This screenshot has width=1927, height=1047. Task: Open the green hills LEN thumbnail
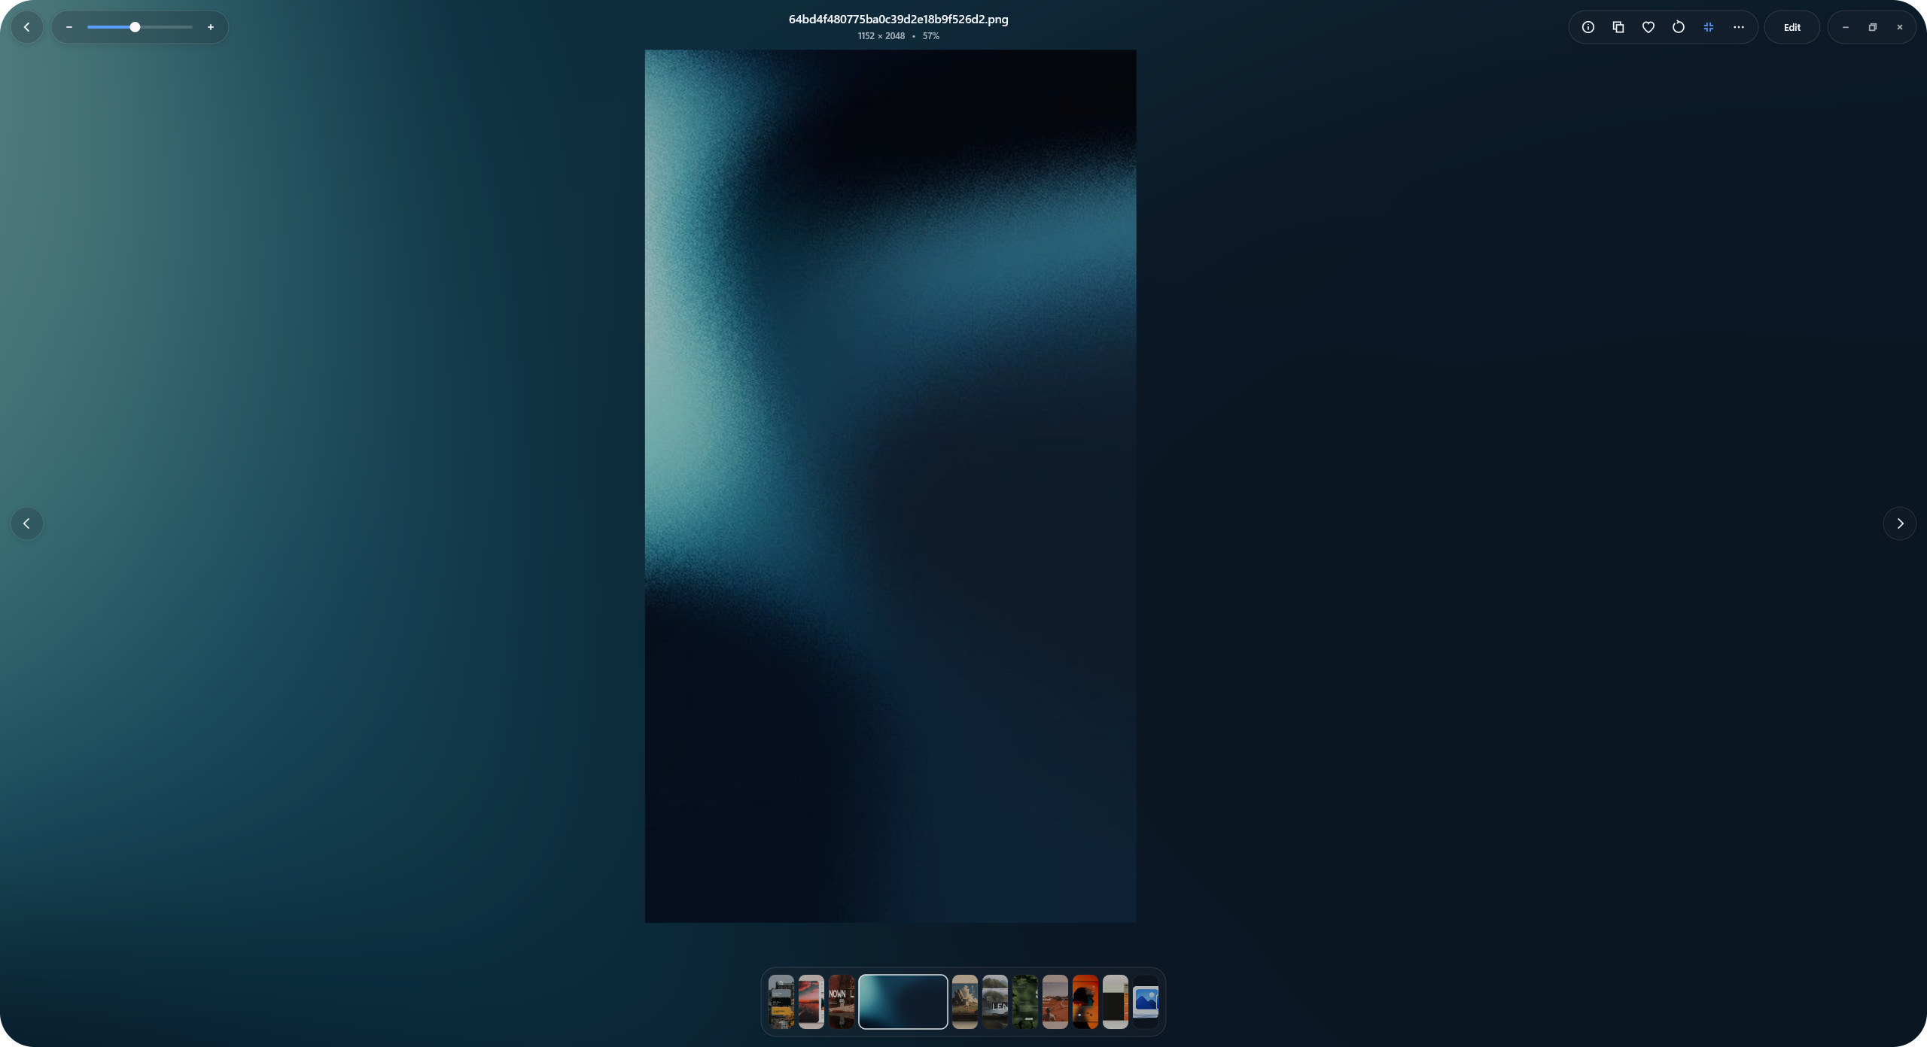tap(995, 1002)
